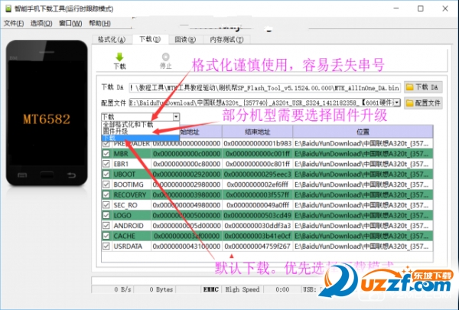Image resolution: width=459 pixels, height=310 pixels.
Task: Click the end address (结束地址) column header
Action: pyautogui.click(x=257, y=132)
